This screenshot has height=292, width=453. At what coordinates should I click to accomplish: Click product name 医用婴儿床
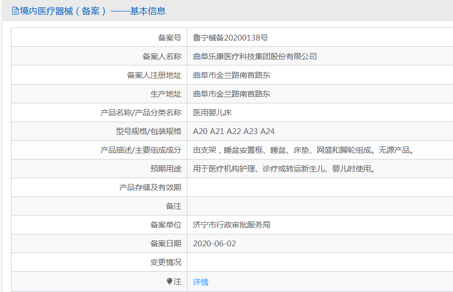tap(212, 112)
